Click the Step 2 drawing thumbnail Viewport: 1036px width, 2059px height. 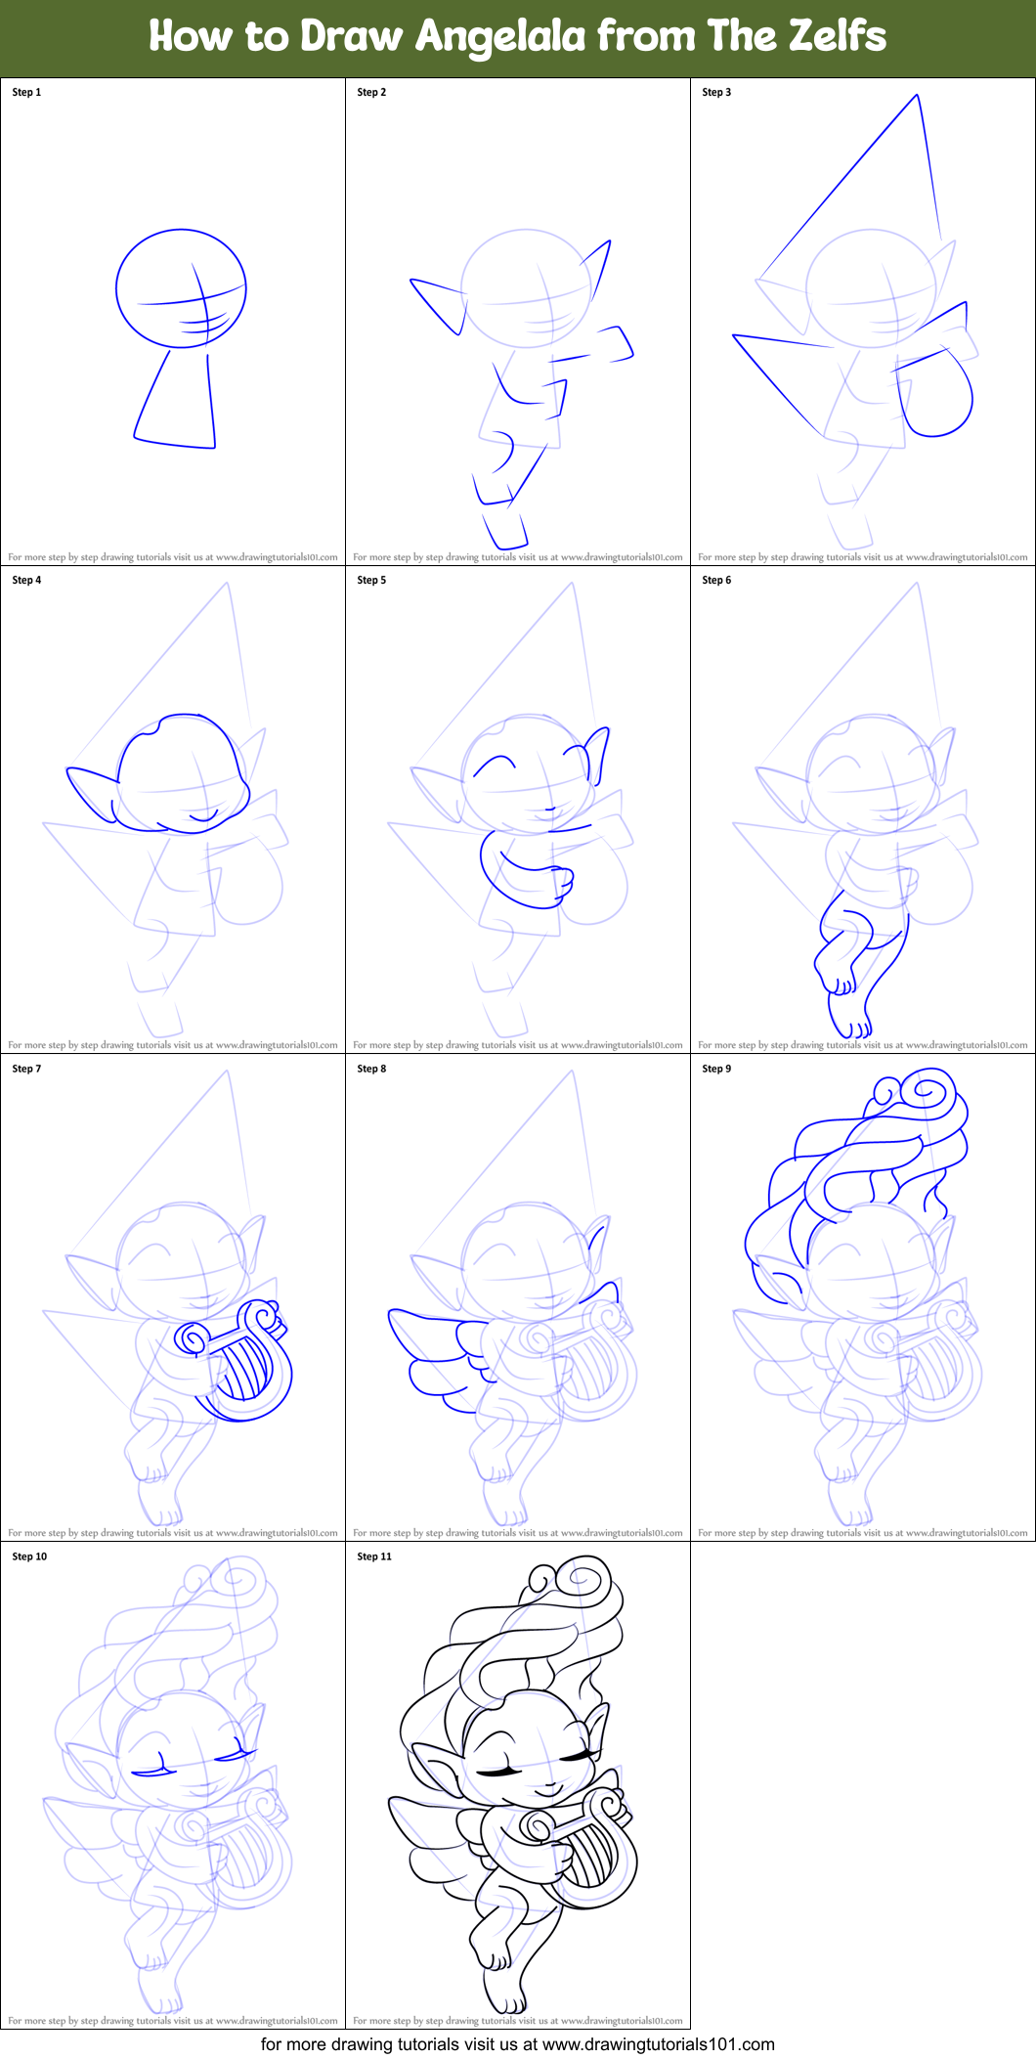click(x=518, y=322)
